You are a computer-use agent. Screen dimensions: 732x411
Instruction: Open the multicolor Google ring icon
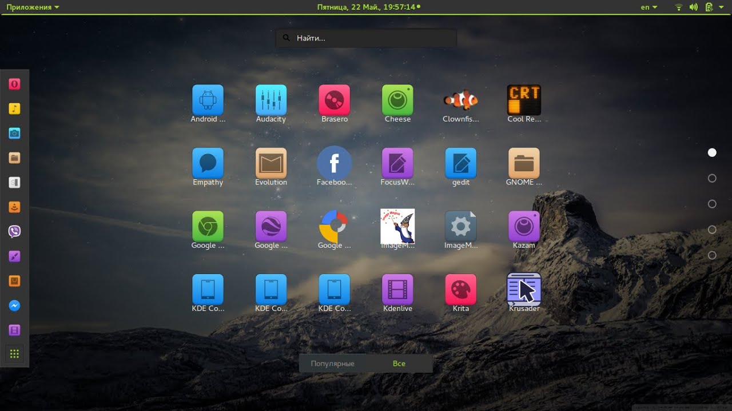334,227
